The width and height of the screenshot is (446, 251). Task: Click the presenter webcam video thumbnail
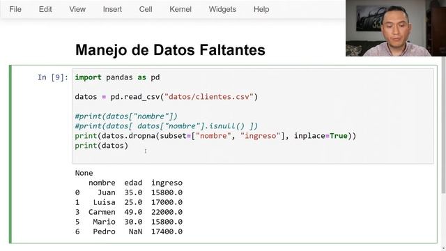tap(396, 28)
